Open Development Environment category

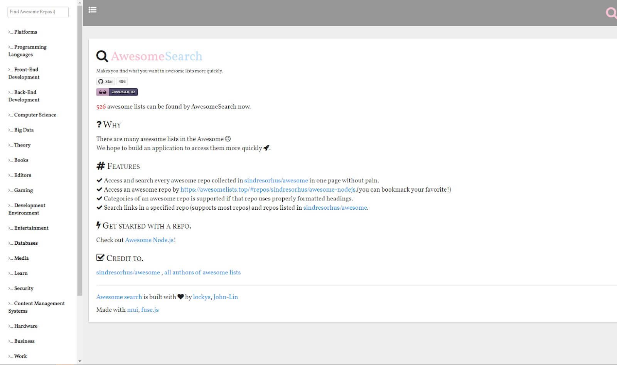click(27, 209)
